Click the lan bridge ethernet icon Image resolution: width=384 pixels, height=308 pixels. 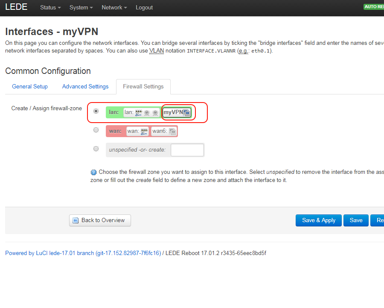(x=139, y=112)
